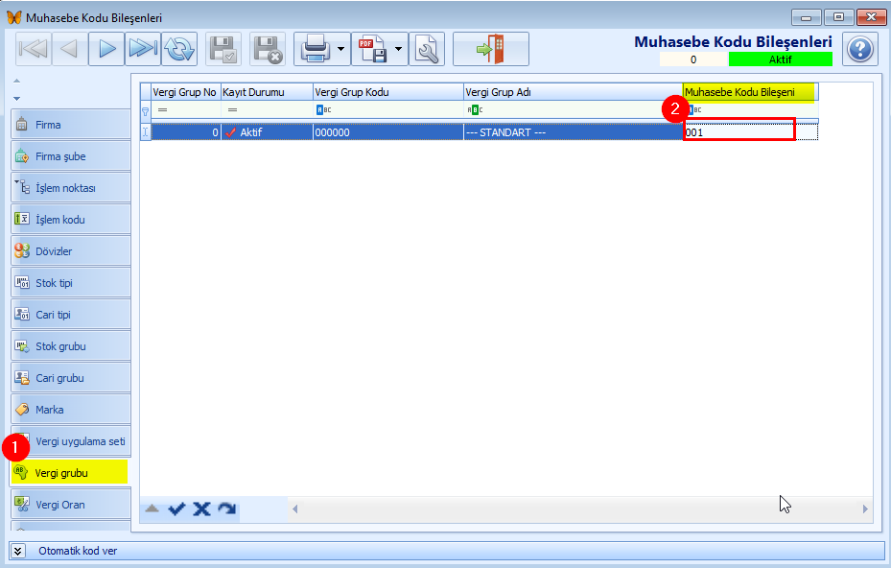The width and height of the screenshot is (891, 568).
Task: Open the Vergi Grup Kodu filter field
Action: (388, 109)
